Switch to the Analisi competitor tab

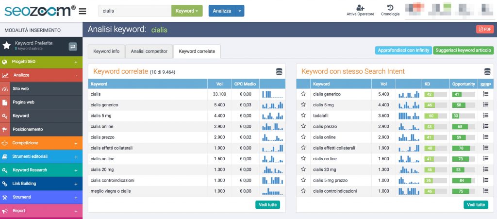149,51
